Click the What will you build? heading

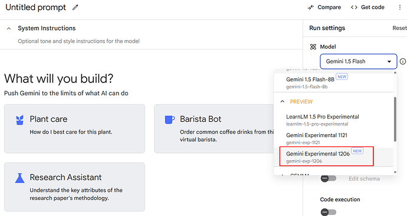click(58, 78)
